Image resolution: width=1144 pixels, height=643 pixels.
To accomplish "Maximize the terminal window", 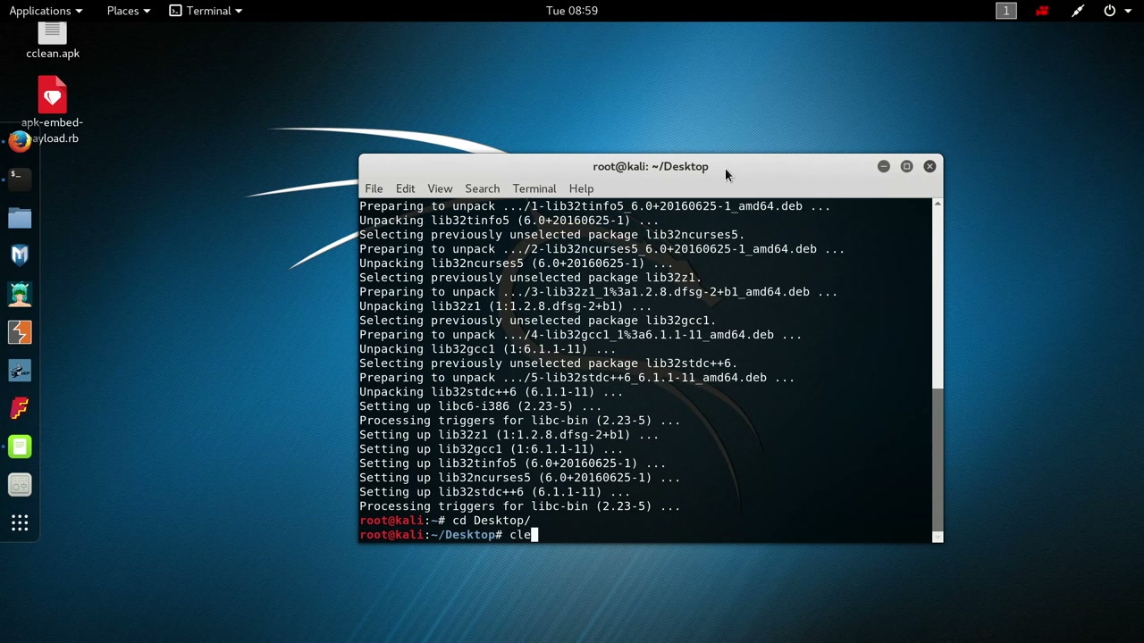I will pyautogui.click(x=906, y=166).
